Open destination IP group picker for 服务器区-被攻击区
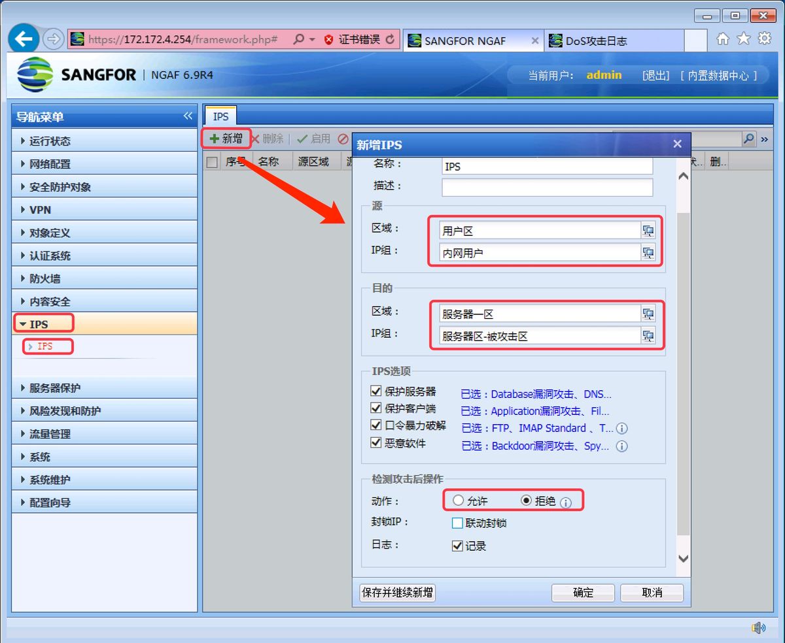 point(648,337)
